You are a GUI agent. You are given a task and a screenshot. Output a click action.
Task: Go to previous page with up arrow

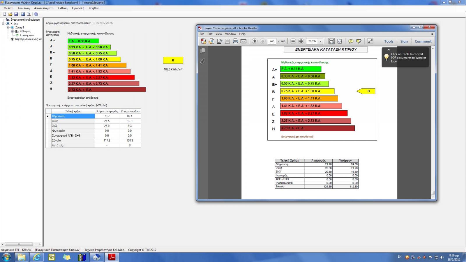pyautogui.click(x=255, y=41)
